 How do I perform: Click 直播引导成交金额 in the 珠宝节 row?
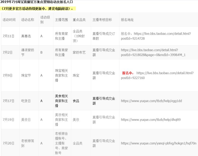point(104,75)
